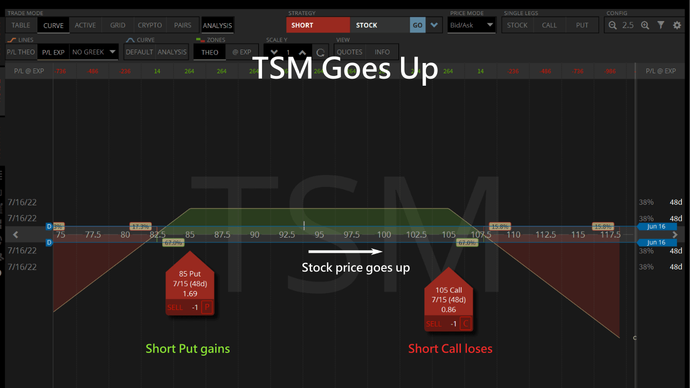
Task: Click the 2.5 zoom level value
Action: (628, 25)
